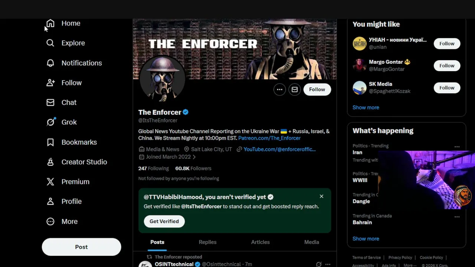This screenshot has width=475, height=267.
Task: Open the Grok sidebar icon
Action: 50,122
